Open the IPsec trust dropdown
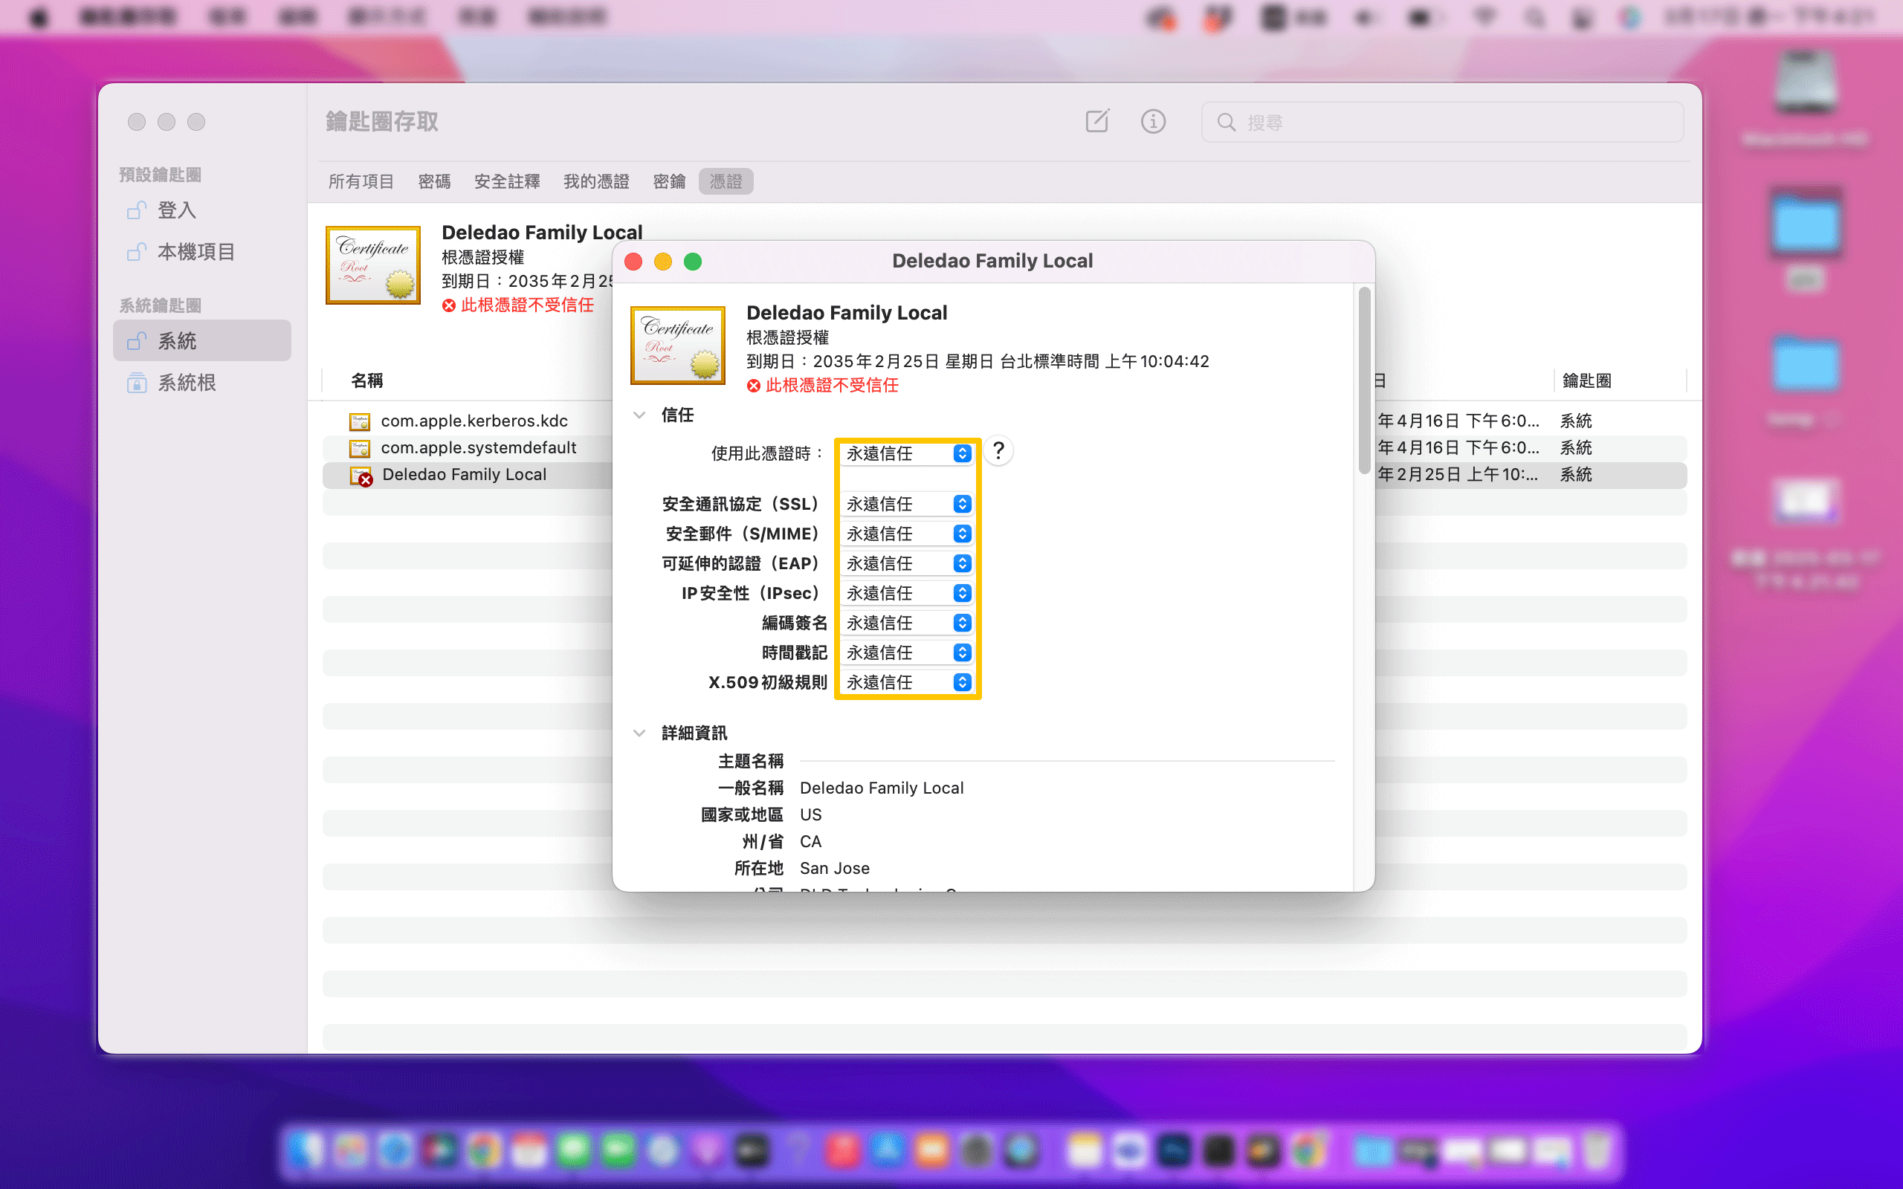Image resolution: width=1903 pixels, height=1189 pixels. point(908,593)
